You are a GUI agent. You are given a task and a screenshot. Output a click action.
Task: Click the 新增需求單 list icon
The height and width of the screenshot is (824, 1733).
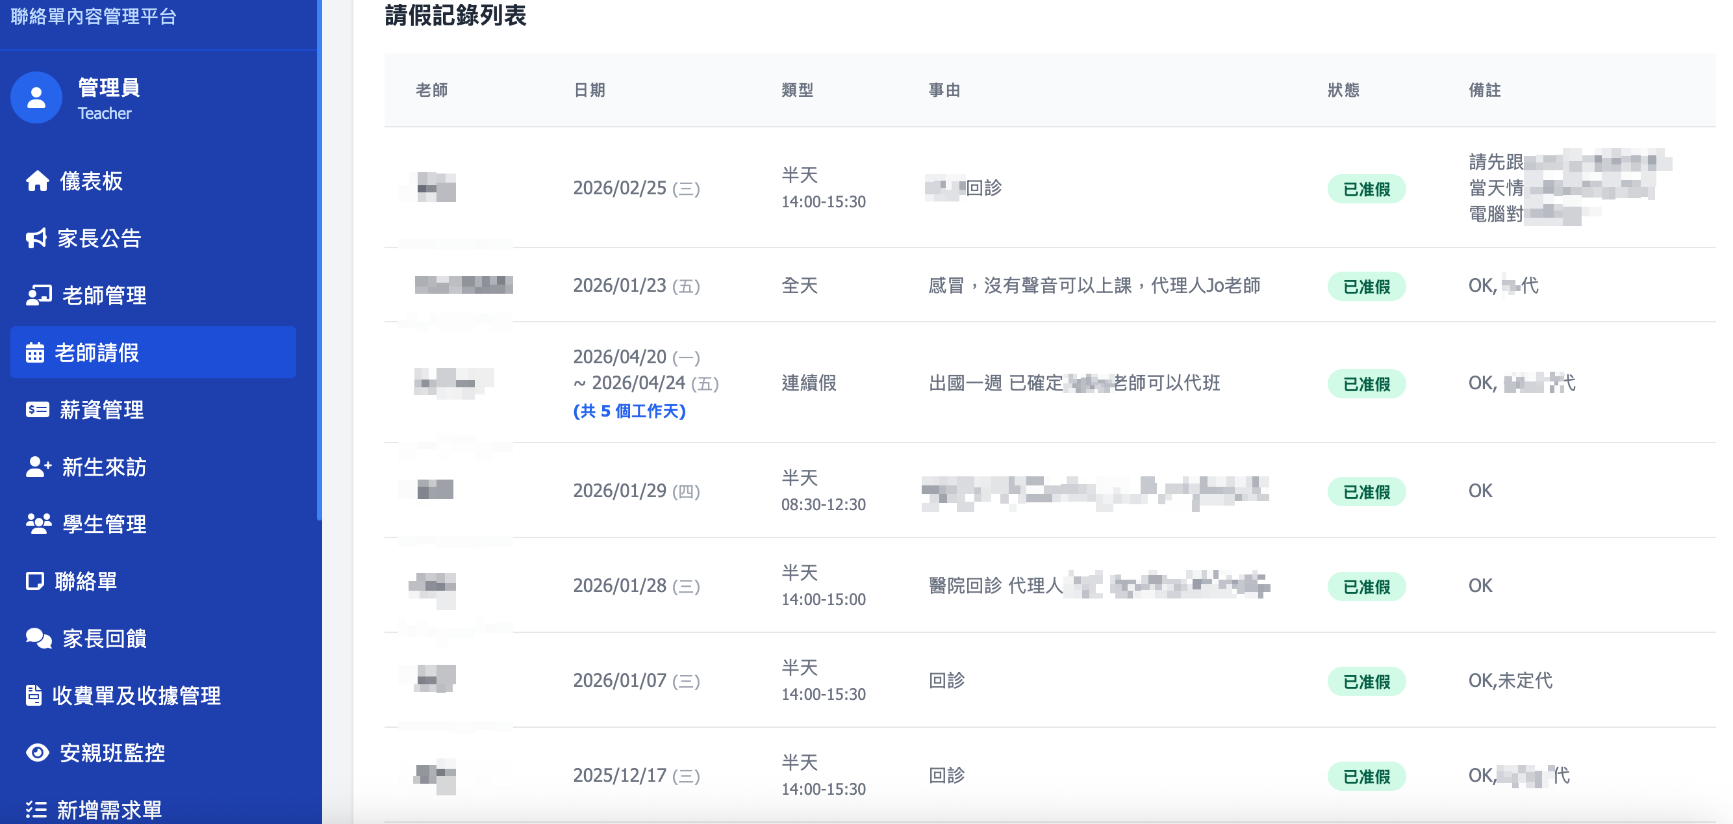(36, 809)
